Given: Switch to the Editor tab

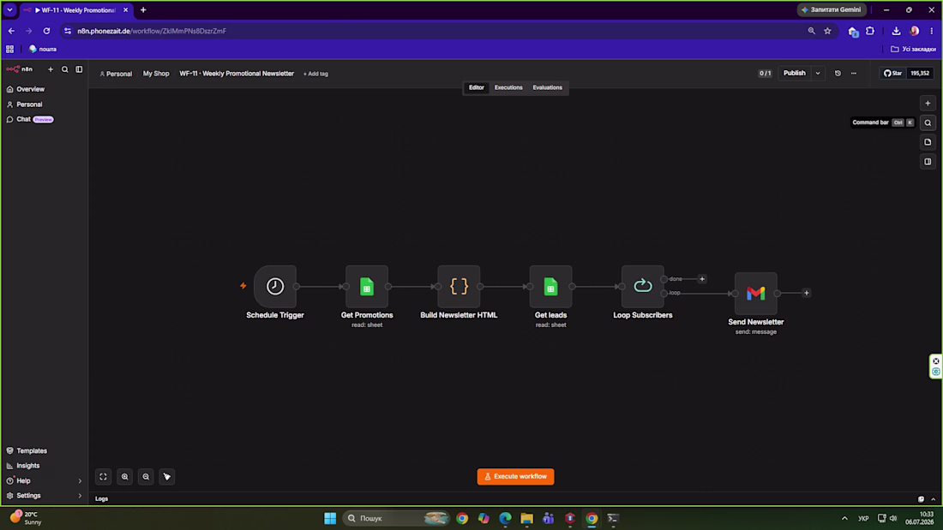Looking at the screenshot, I should (x=477, y=87).
